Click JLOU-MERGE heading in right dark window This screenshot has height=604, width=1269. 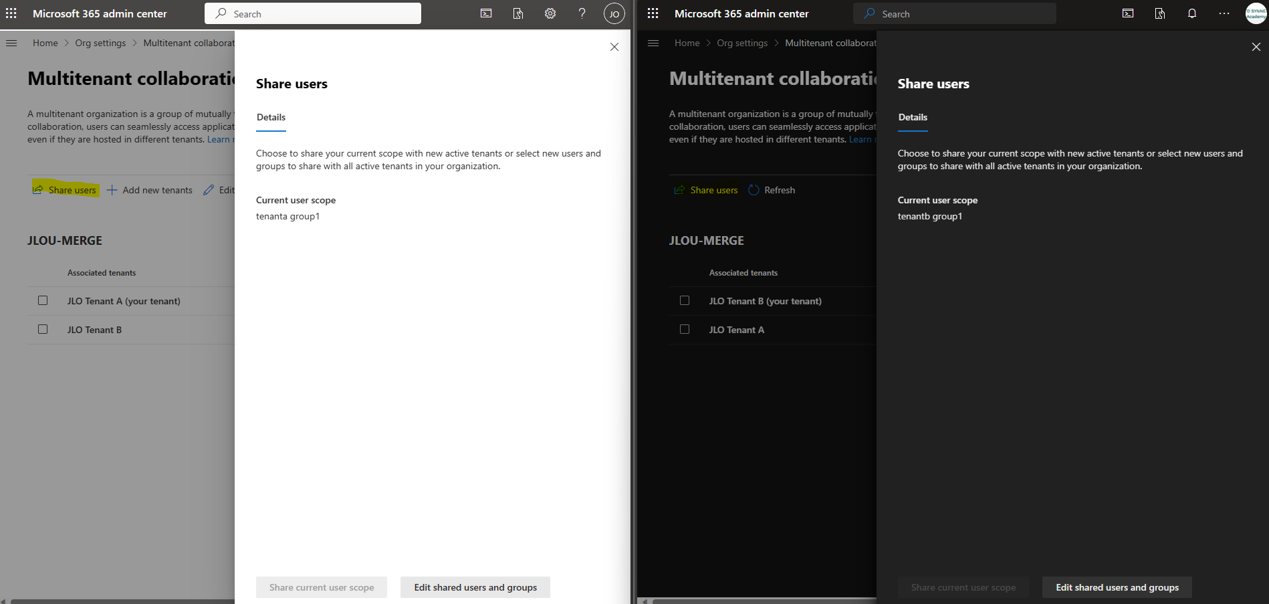[707, 241]
